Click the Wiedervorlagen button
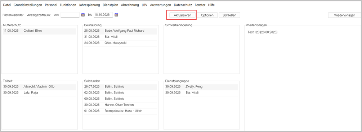362x132 pixels. pos(344,15)
